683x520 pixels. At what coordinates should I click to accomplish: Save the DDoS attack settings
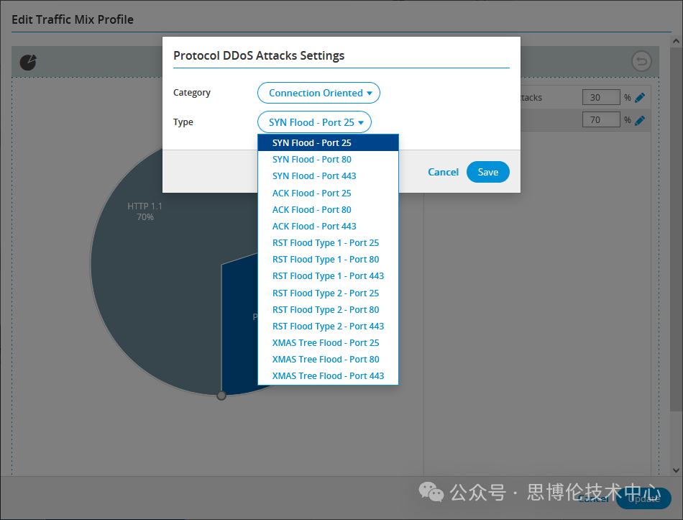487,172
